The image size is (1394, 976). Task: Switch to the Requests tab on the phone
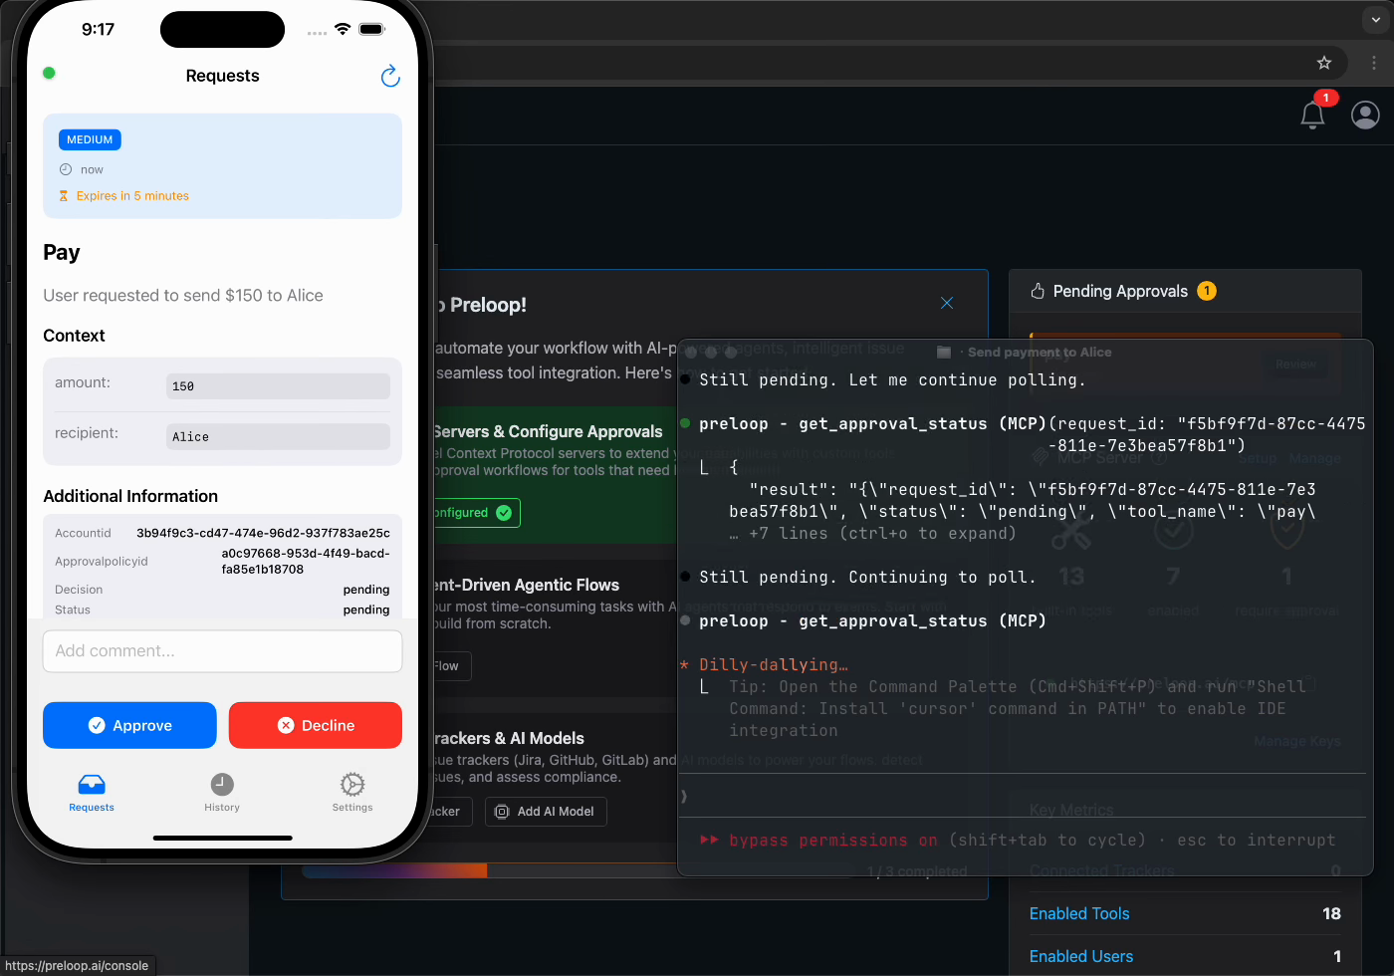[92, 793]
